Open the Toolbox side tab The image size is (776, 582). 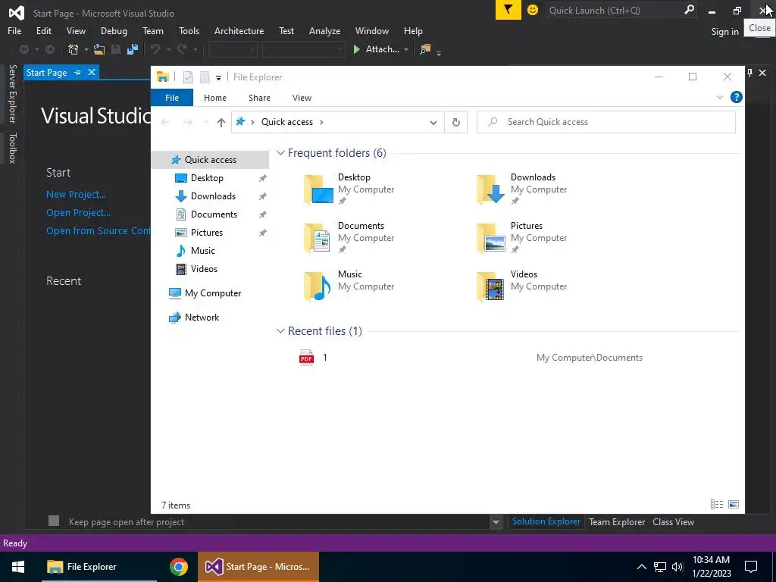point(12,148)
